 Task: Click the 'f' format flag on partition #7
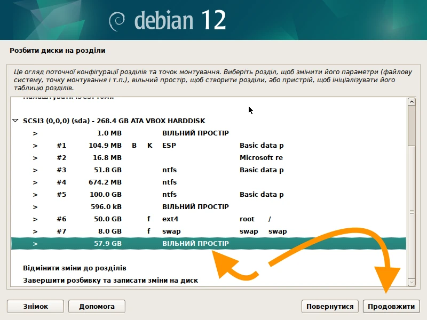149,231
